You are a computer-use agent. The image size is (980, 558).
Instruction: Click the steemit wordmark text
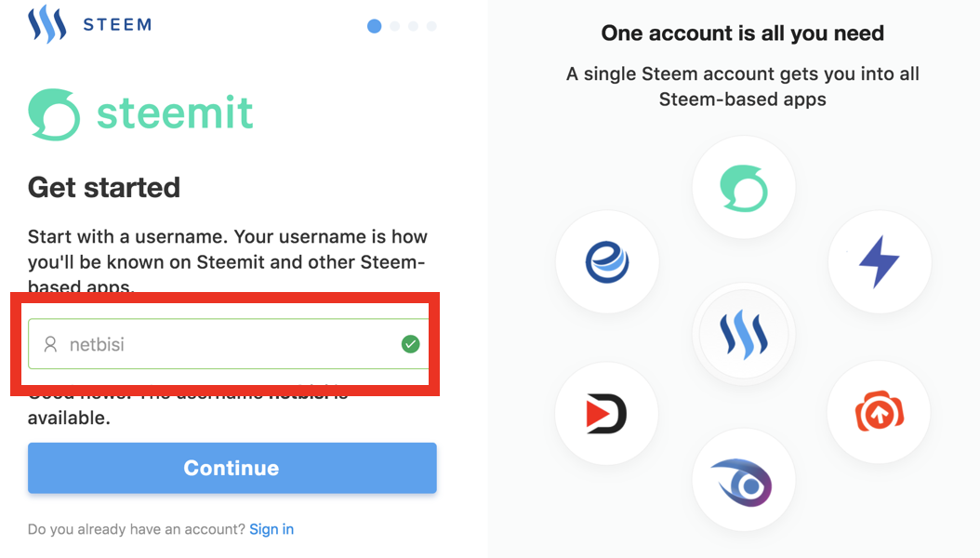pyautogui.click(x=175, y=113)
